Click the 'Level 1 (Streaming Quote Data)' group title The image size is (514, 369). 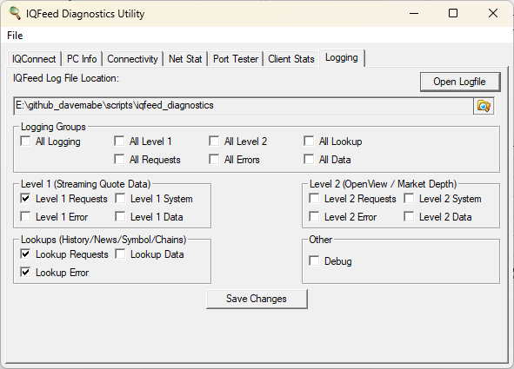[x=85, y=184]
